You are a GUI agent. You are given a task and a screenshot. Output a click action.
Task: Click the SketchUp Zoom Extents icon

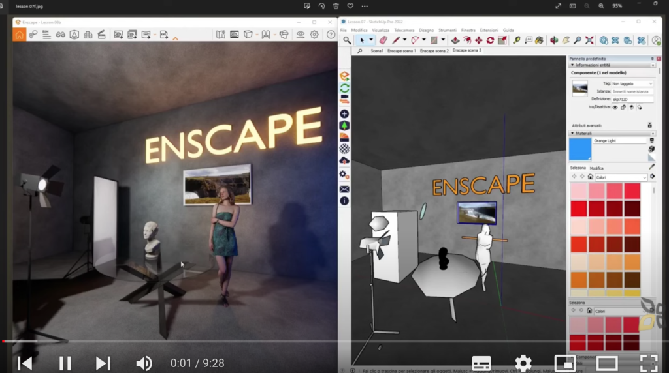click(589, 40)
